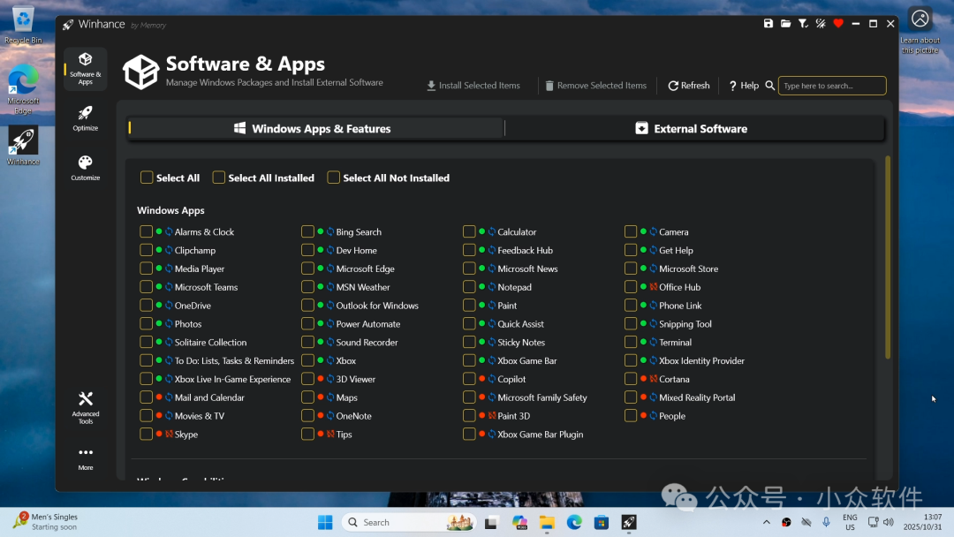Switch to Windows Apps & Features tab

(315, 128)
